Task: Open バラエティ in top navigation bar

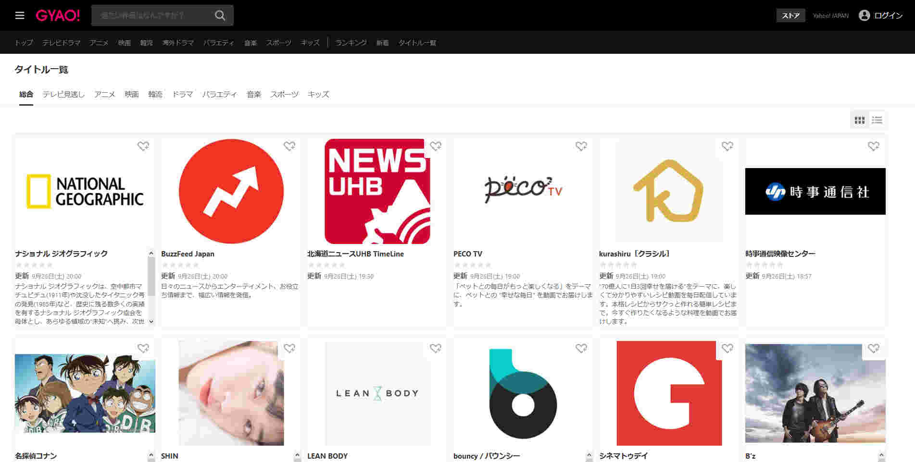Action: (219, 43)
